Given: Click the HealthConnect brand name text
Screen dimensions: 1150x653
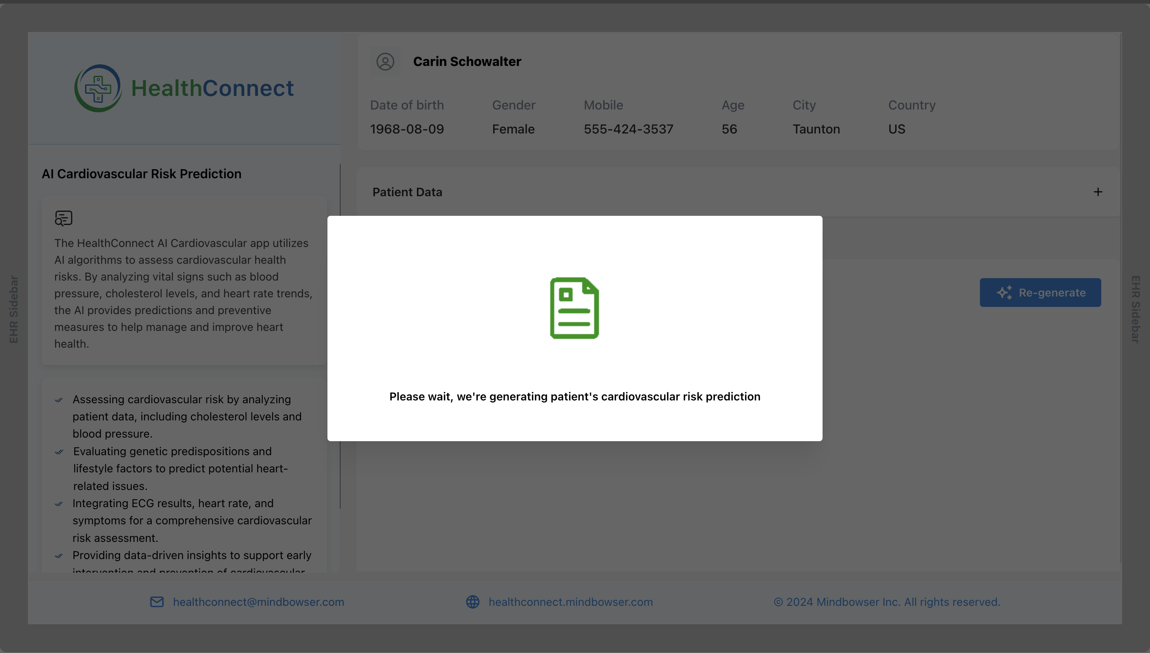Looking at the screenshot, I should 212,88.
